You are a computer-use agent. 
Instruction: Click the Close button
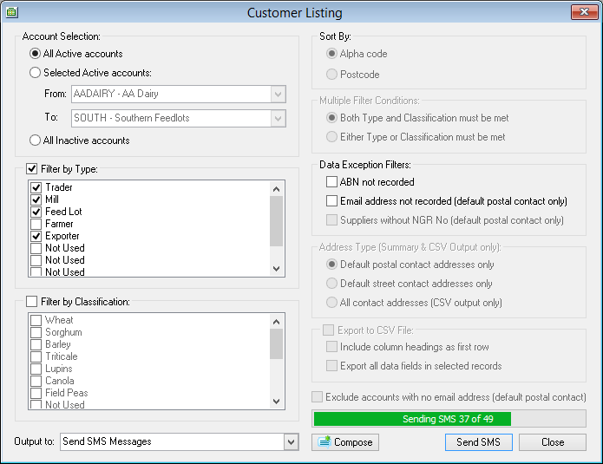[553, 442]
